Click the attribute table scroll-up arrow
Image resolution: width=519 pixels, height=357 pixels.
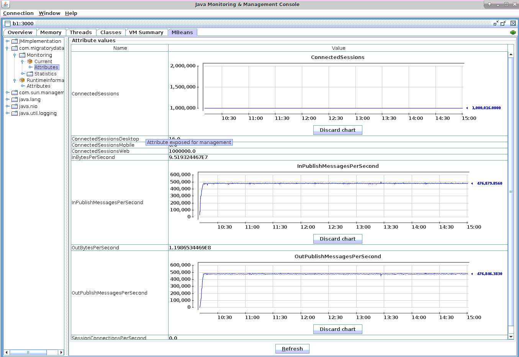point(511,55)
